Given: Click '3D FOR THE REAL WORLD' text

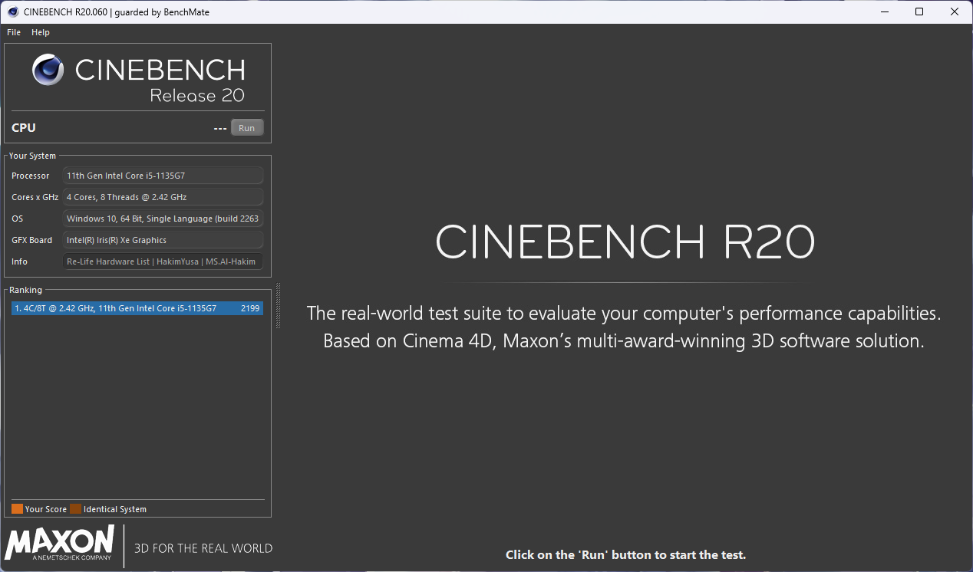Looking at the screenshot, I should point(203,548).
